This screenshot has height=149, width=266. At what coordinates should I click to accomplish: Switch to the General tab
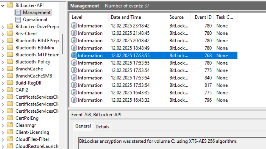pyautogui.click(x=83, y=126)
